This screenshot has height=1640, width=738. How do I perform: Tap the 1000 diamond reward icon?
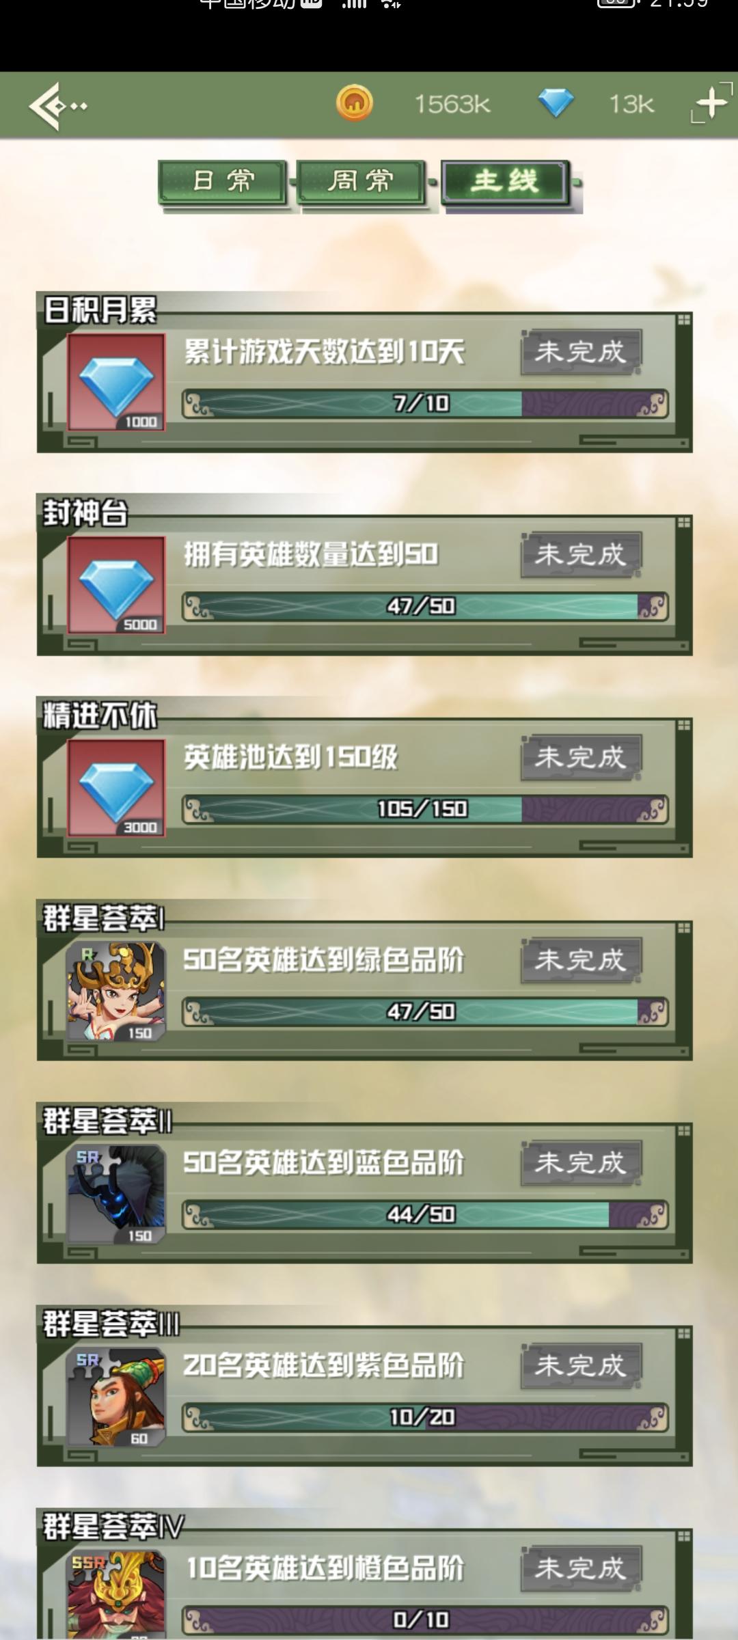[x=116, y=382]
